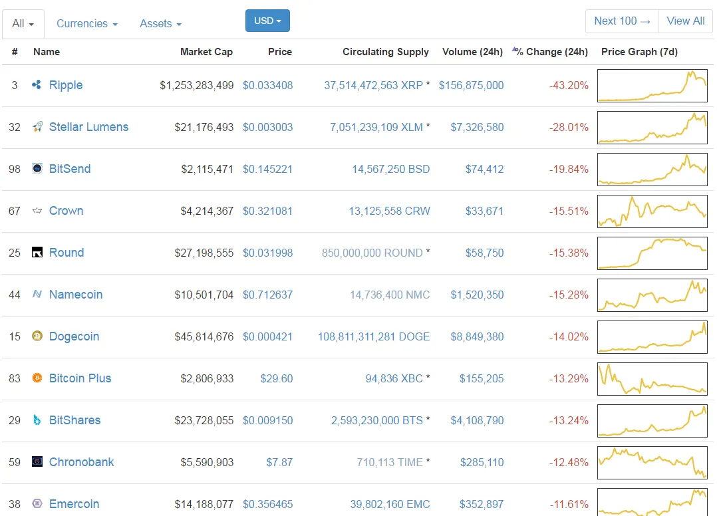Screen dimensions: 717x516
Task: Click Round 7d price graph
Action: coord(652,253)
